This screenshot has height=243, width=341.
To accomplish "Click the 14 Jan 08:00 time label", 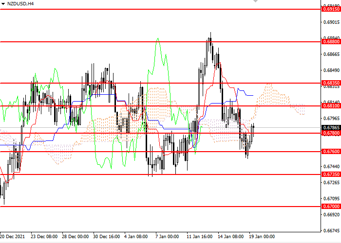I will point(231,237).
